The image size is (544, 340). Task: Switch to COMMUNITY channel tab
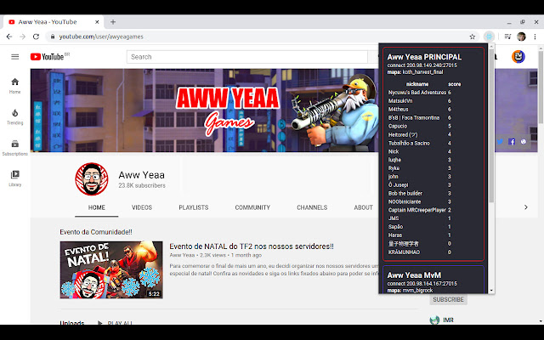[x=252, y=207]
